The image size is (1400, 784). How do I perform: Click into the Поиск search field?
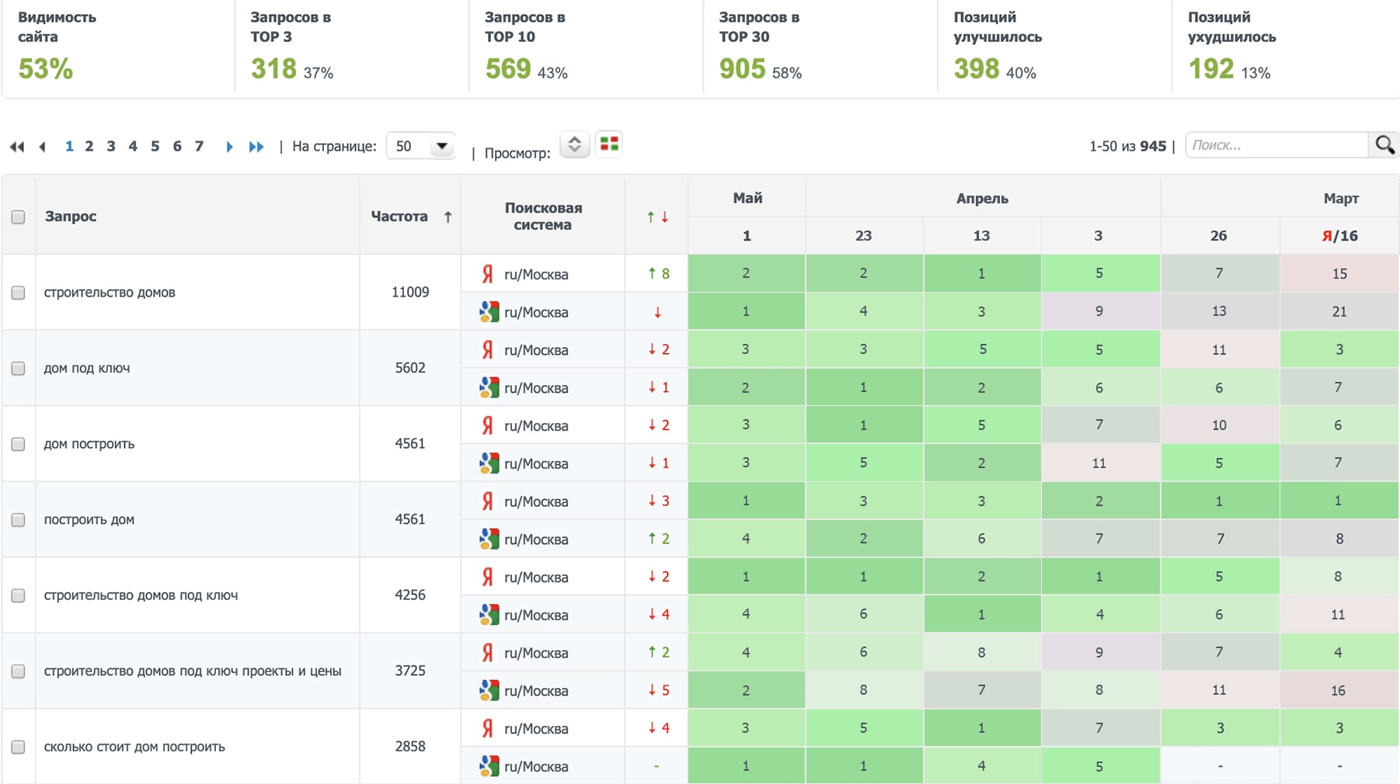1276,145
